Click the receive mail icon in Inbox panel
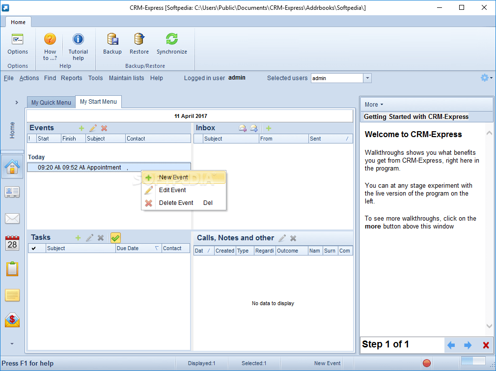The height and width of the screenshot is (371, 496). (243, 128)
